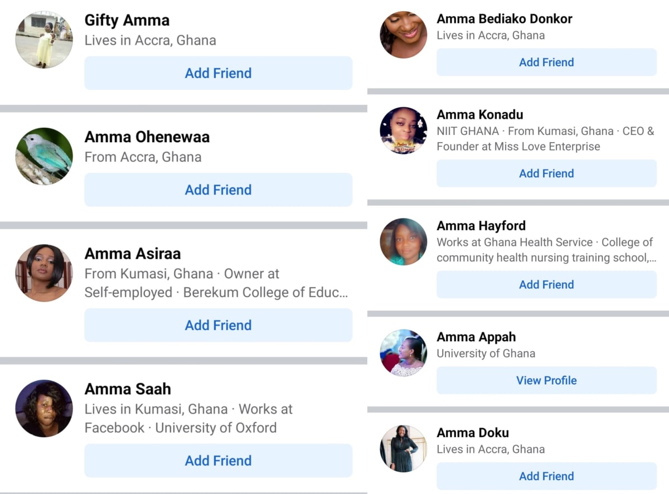Image resolution: width=669 pixels, height=494 pixels.
Task: Click Amma Doku's profile picture
Action: (x=404, y=449)
